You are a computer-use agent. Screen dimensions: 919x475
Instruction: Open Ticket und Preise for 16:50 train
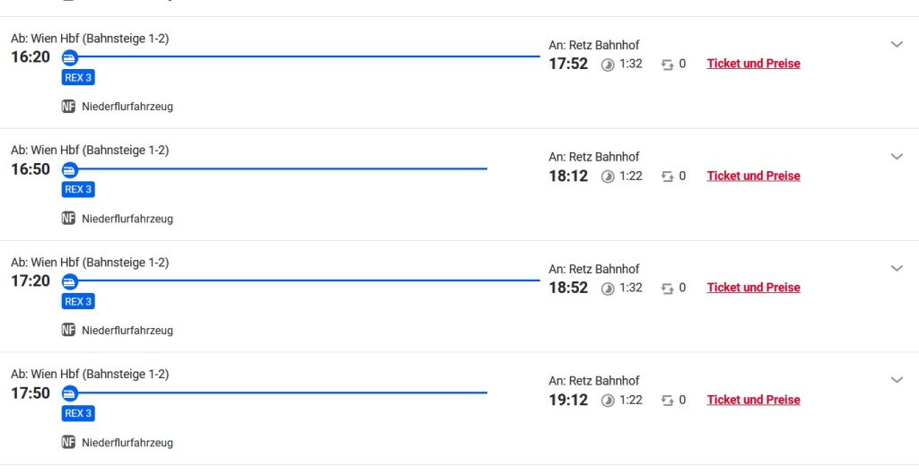point(753,176)
